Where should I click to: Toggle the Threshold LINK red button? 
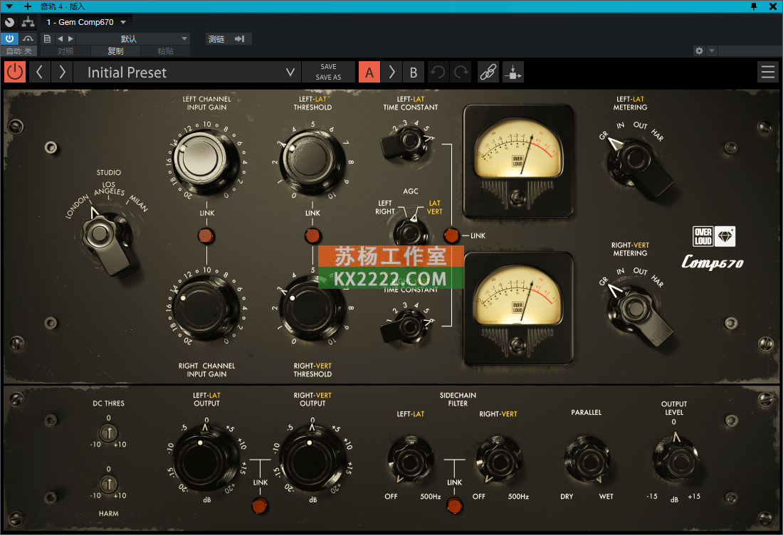(312, 235)
